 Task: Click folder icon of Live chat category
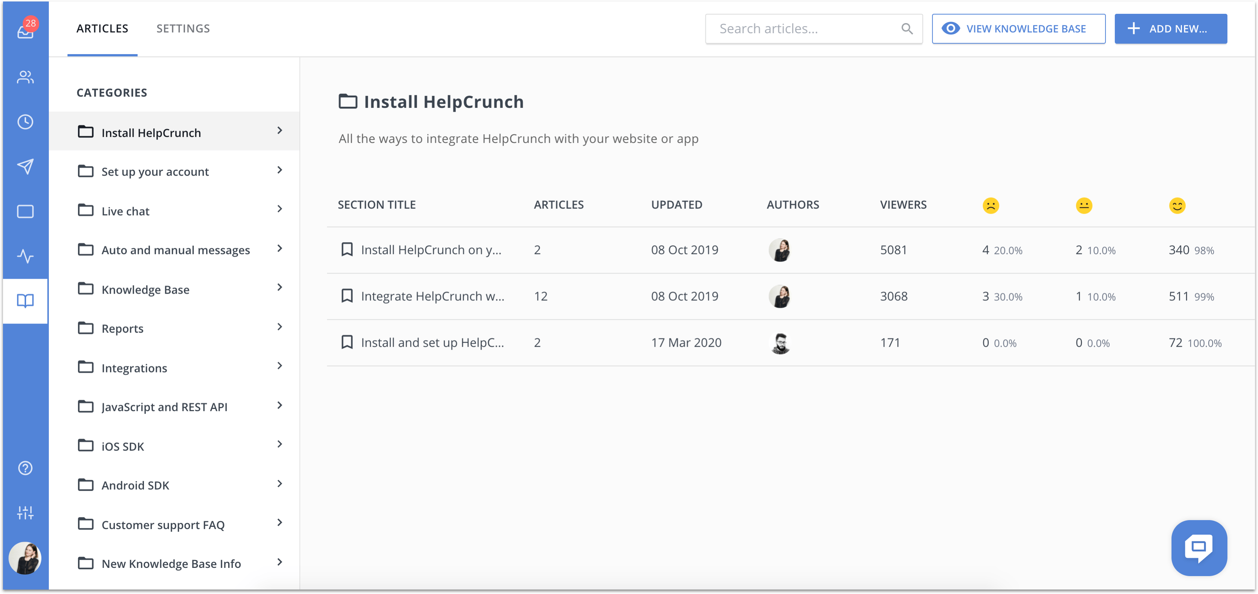click(x=85, y=211)
